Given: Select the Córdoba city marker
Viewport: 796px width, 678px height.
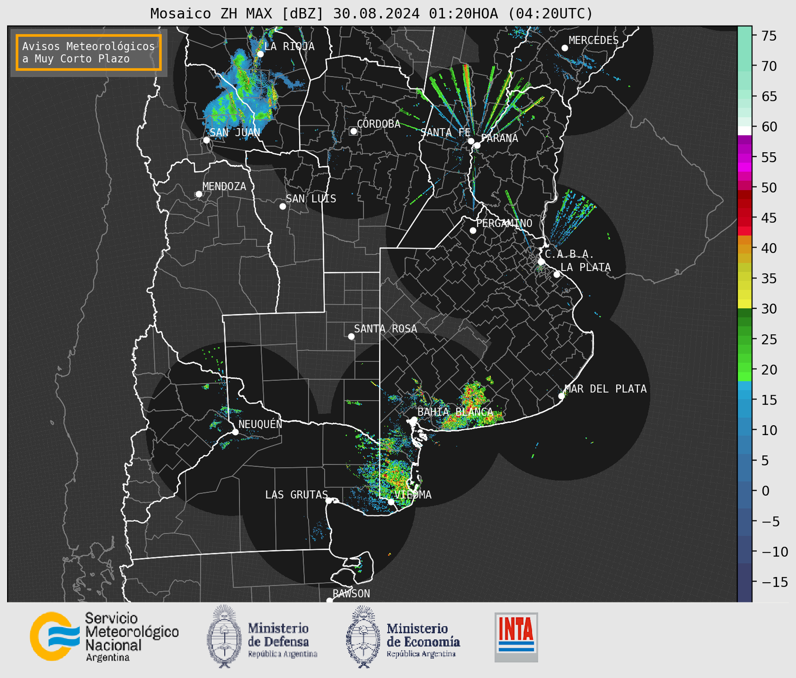Looking at the screenshot, I should point(353,131).
